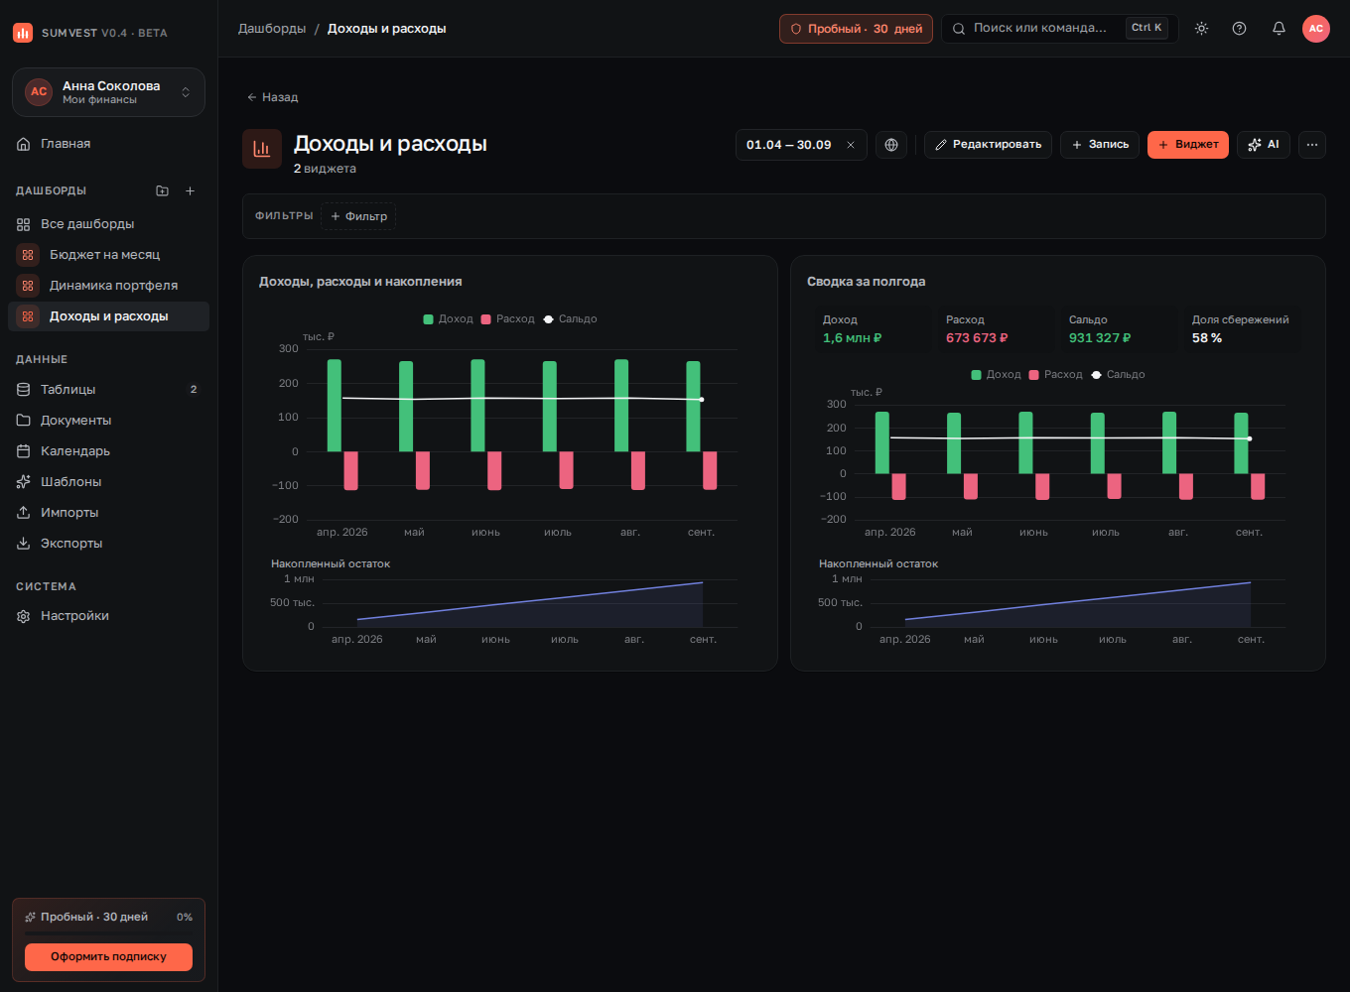Open Календарь in sidebar
Viewport: 1350px width, 992px height.
[108, 451]
